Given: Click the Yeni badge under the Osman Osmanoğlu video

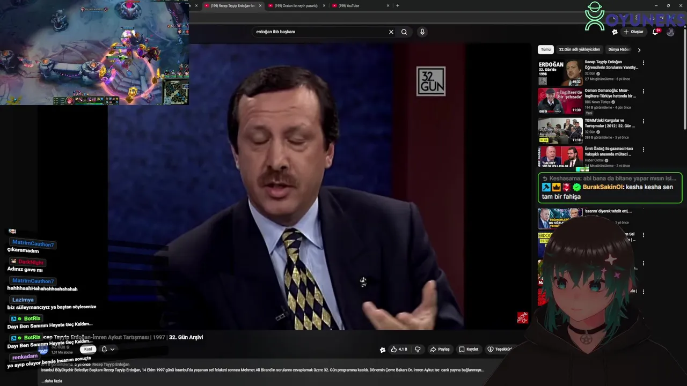Looking at the screenshot, I should [x=589, y=113].
